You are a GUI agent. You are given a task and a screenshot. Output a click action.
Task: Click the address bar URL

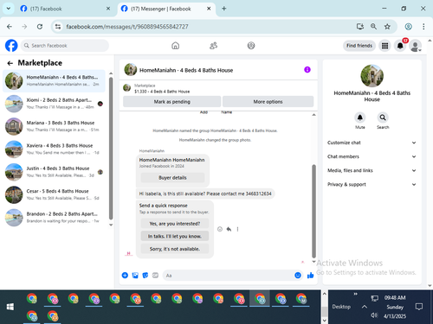tap(127, 27)
